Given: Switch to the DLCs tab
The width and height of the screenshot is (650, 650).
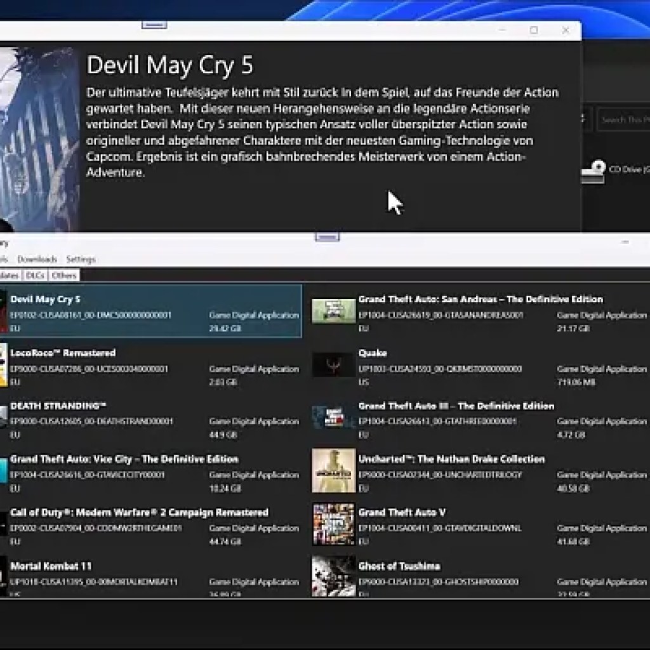Looking at the screenshot, I should pos(35,275).
